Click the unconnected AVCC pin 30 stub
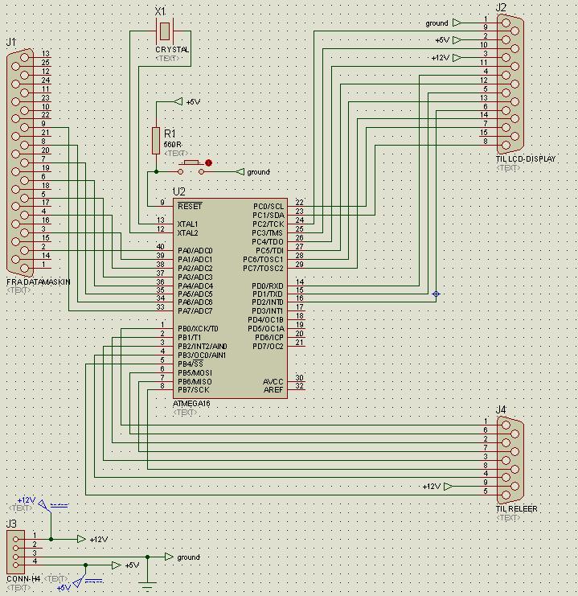 (x=297, y=381)
